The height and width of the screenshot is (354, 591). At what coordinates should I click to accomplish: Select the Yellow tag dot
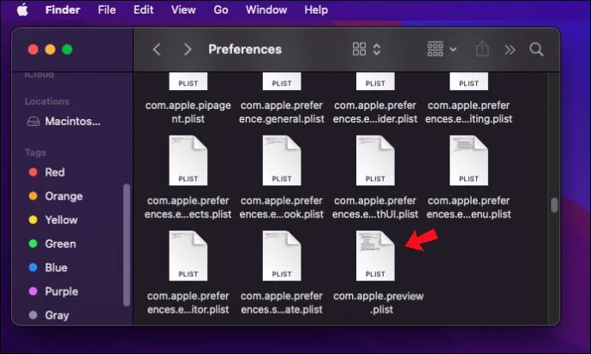pos(33,219)
